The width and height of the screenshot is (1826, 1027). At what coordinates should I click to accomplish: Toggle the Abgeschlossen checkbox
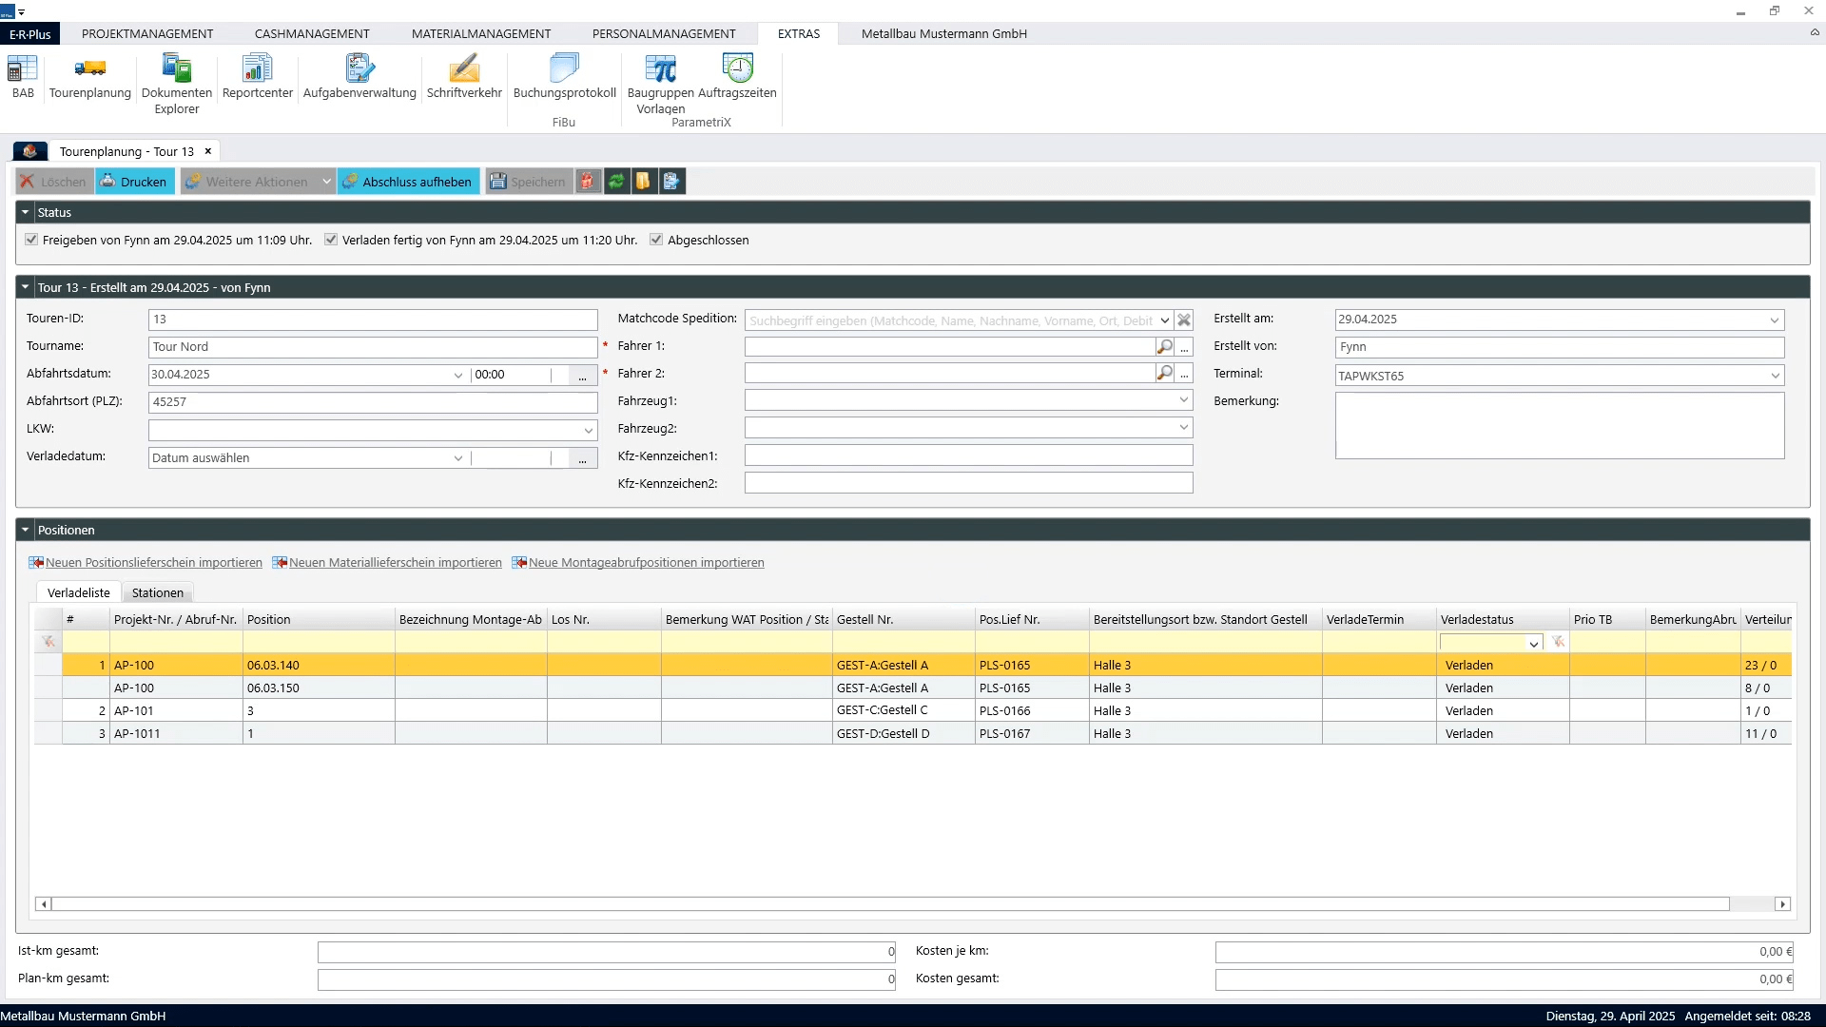click(656, 240)
